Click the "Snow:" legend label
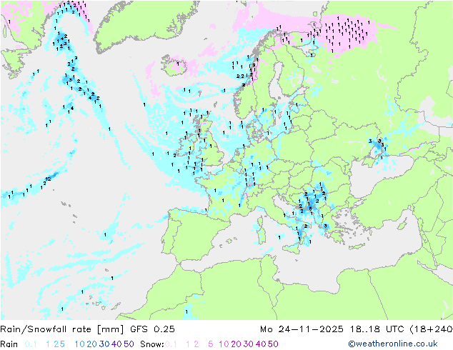The image size is (453, 350). (152, 344)
